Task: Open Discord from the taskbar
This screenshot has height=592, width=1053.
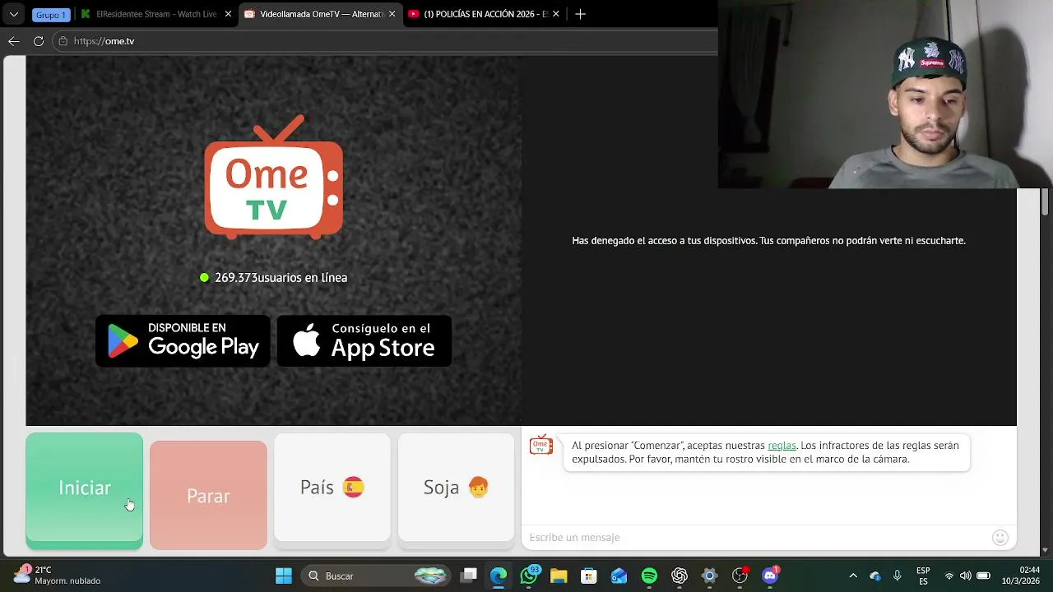Action: click(770, 576)
